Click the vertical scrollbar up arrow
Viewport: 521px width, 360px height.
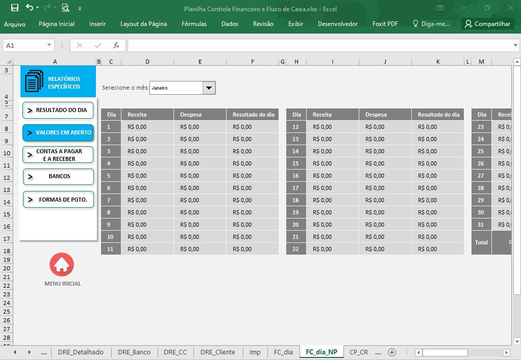click(x=517, y=62)
